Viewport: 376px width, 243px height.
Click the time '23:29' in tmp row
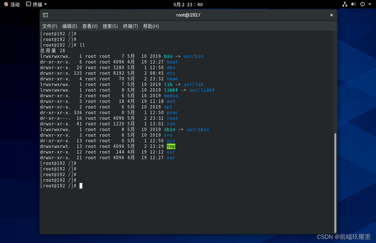[157, 146]
